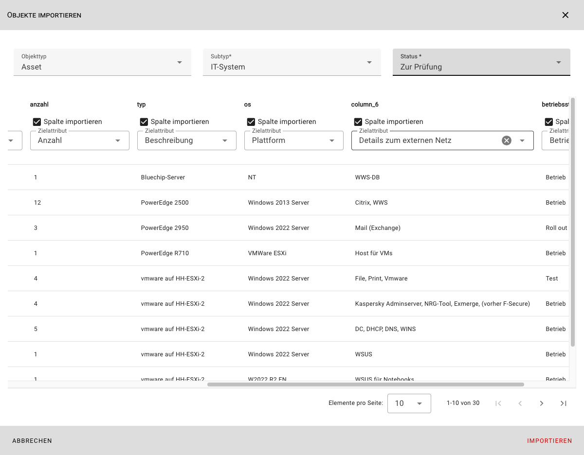This screenshot has height=455, width=584.
Task: Click the column_6 column header
Action: 365,105
